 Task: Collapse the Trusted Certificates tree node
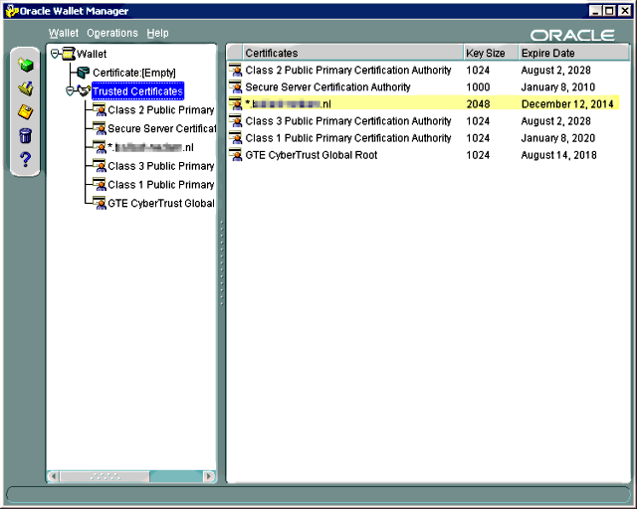point(70,90)
